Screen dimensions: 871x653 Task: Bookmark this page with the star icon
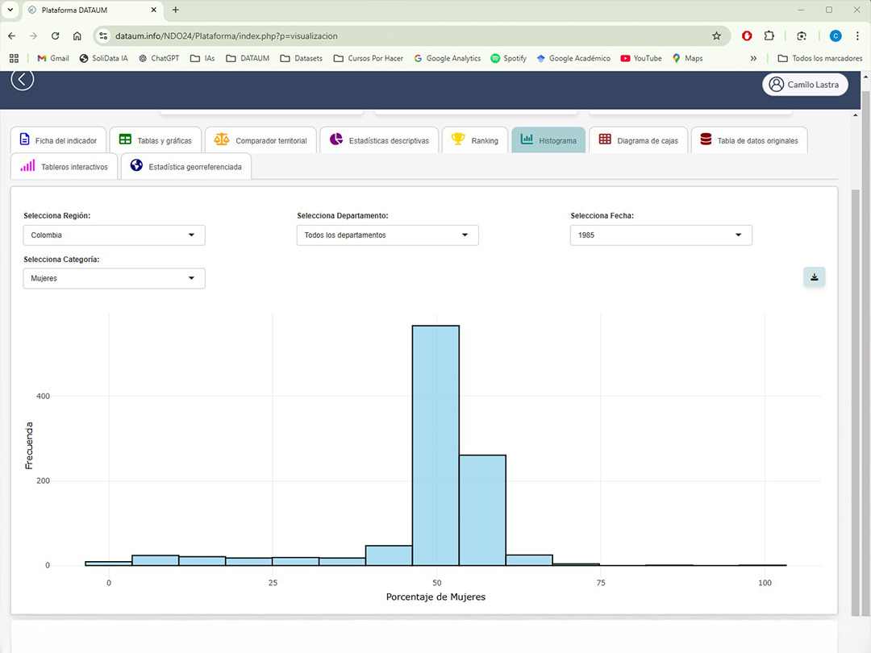716,36
